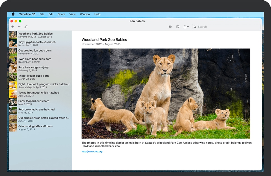Open the event editor with the pencil icon

(26, 26)
